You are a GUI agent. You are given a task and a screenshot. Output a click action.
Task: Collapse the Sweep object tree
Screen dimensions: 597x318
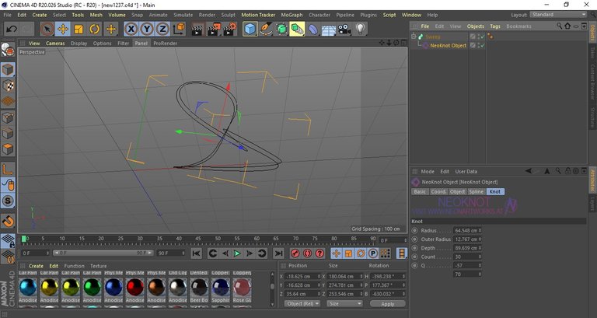pos(414,37)
